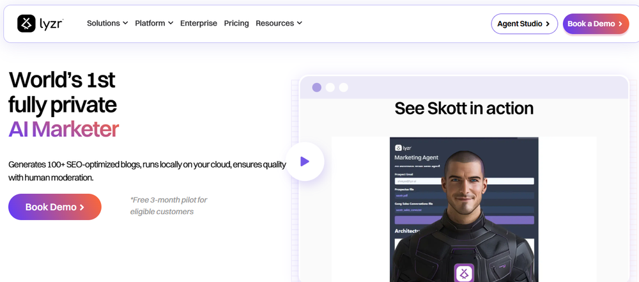Click the arrow on Agent Studio button

pos(548,24)
